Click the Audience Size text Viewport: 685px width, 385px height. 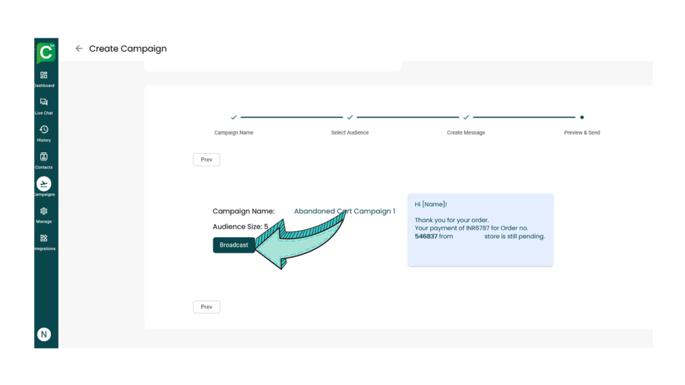click(x=239, y=227)
